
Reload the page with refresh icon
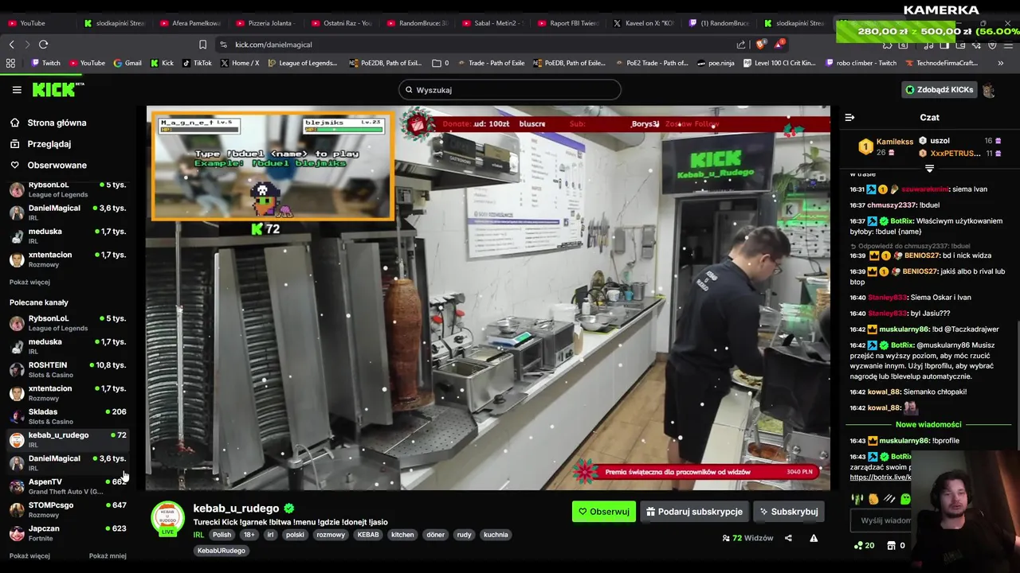coord(44,45)
